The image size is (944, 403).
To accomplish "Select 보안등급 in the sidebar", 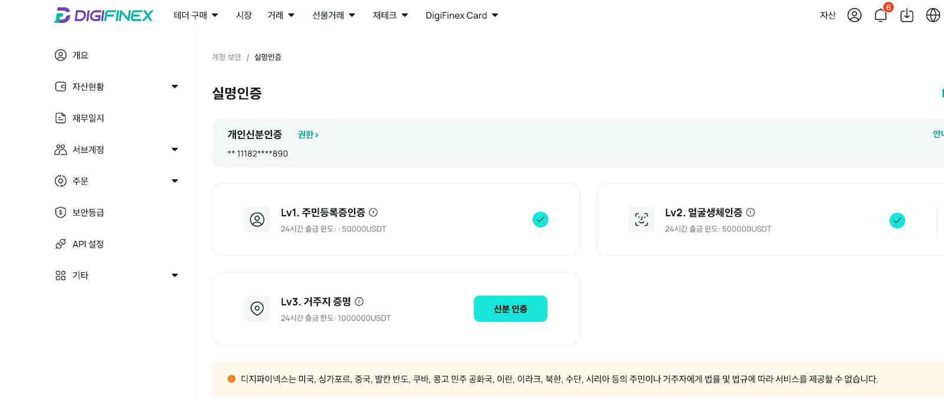I will point(88,213).
